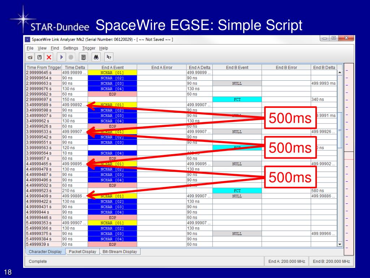Click the Save floppy disk icon
Screen dimensions: 370x278
click(x=39, y=57)
